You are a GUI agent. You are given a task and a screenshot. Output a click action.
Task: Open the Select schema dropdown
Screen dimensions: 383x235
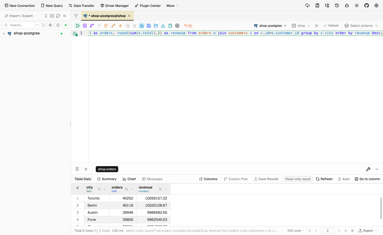coord(361,26)
